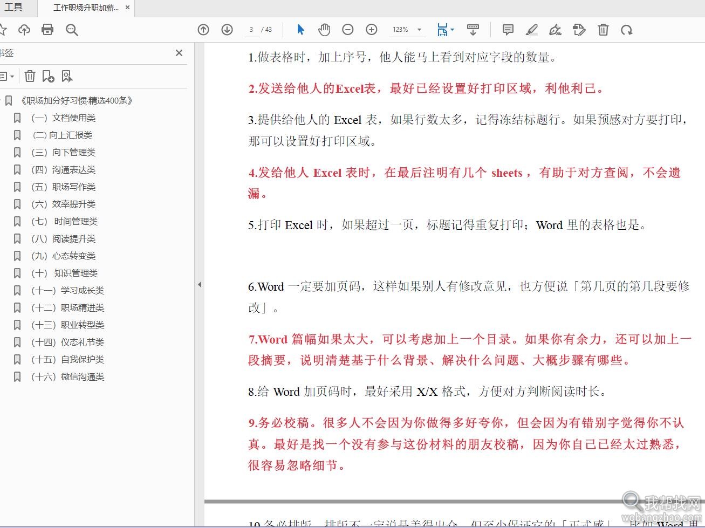The image size is (705, 528).
Task: Add a comment note
Action: point(508,30)
